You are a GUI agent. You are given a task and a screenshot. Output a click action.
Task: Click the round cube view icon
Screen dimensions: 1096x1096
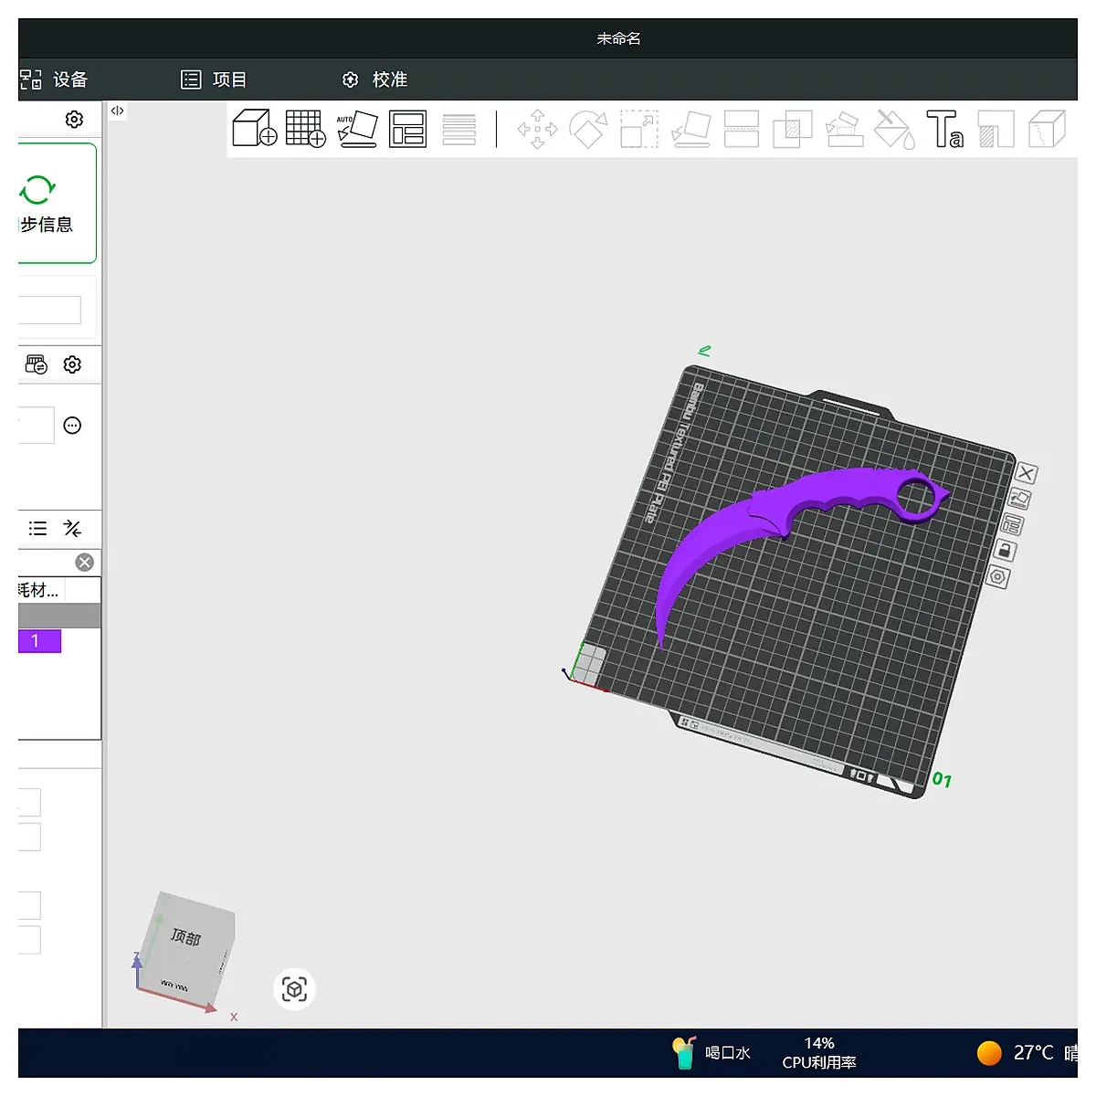[294, 989]
